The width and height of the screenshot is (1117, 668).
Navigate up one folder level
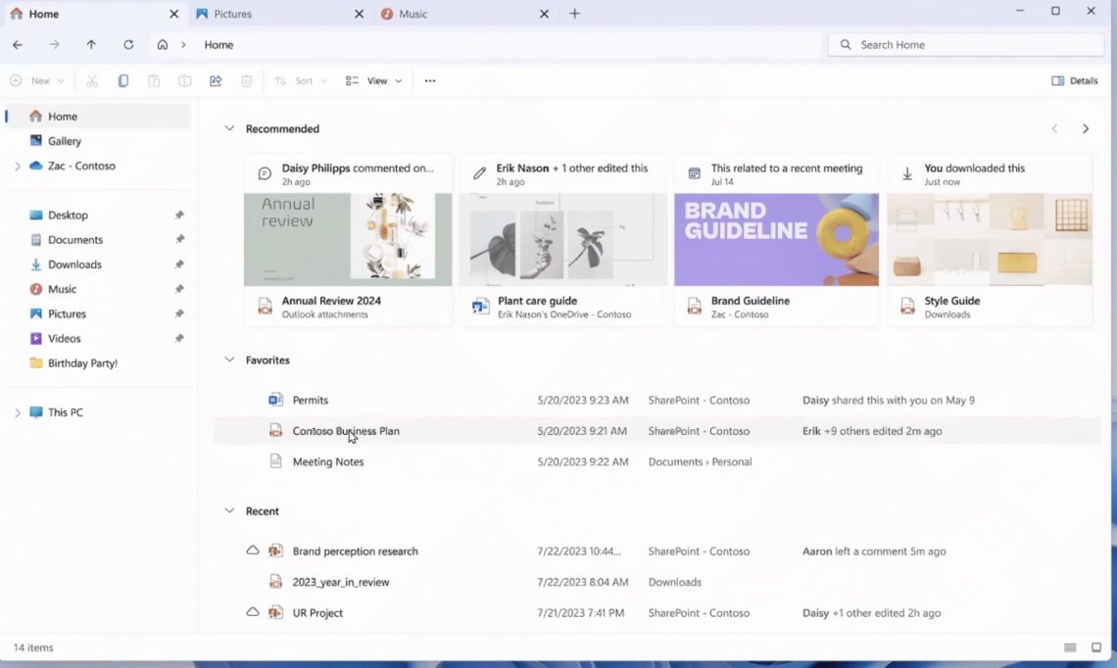91,44
